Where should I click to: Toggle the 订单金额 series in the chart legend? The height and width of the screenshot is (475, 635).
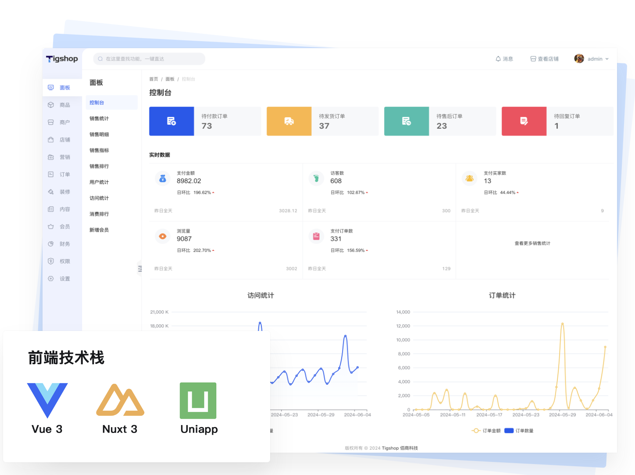[x=486, y=431]
